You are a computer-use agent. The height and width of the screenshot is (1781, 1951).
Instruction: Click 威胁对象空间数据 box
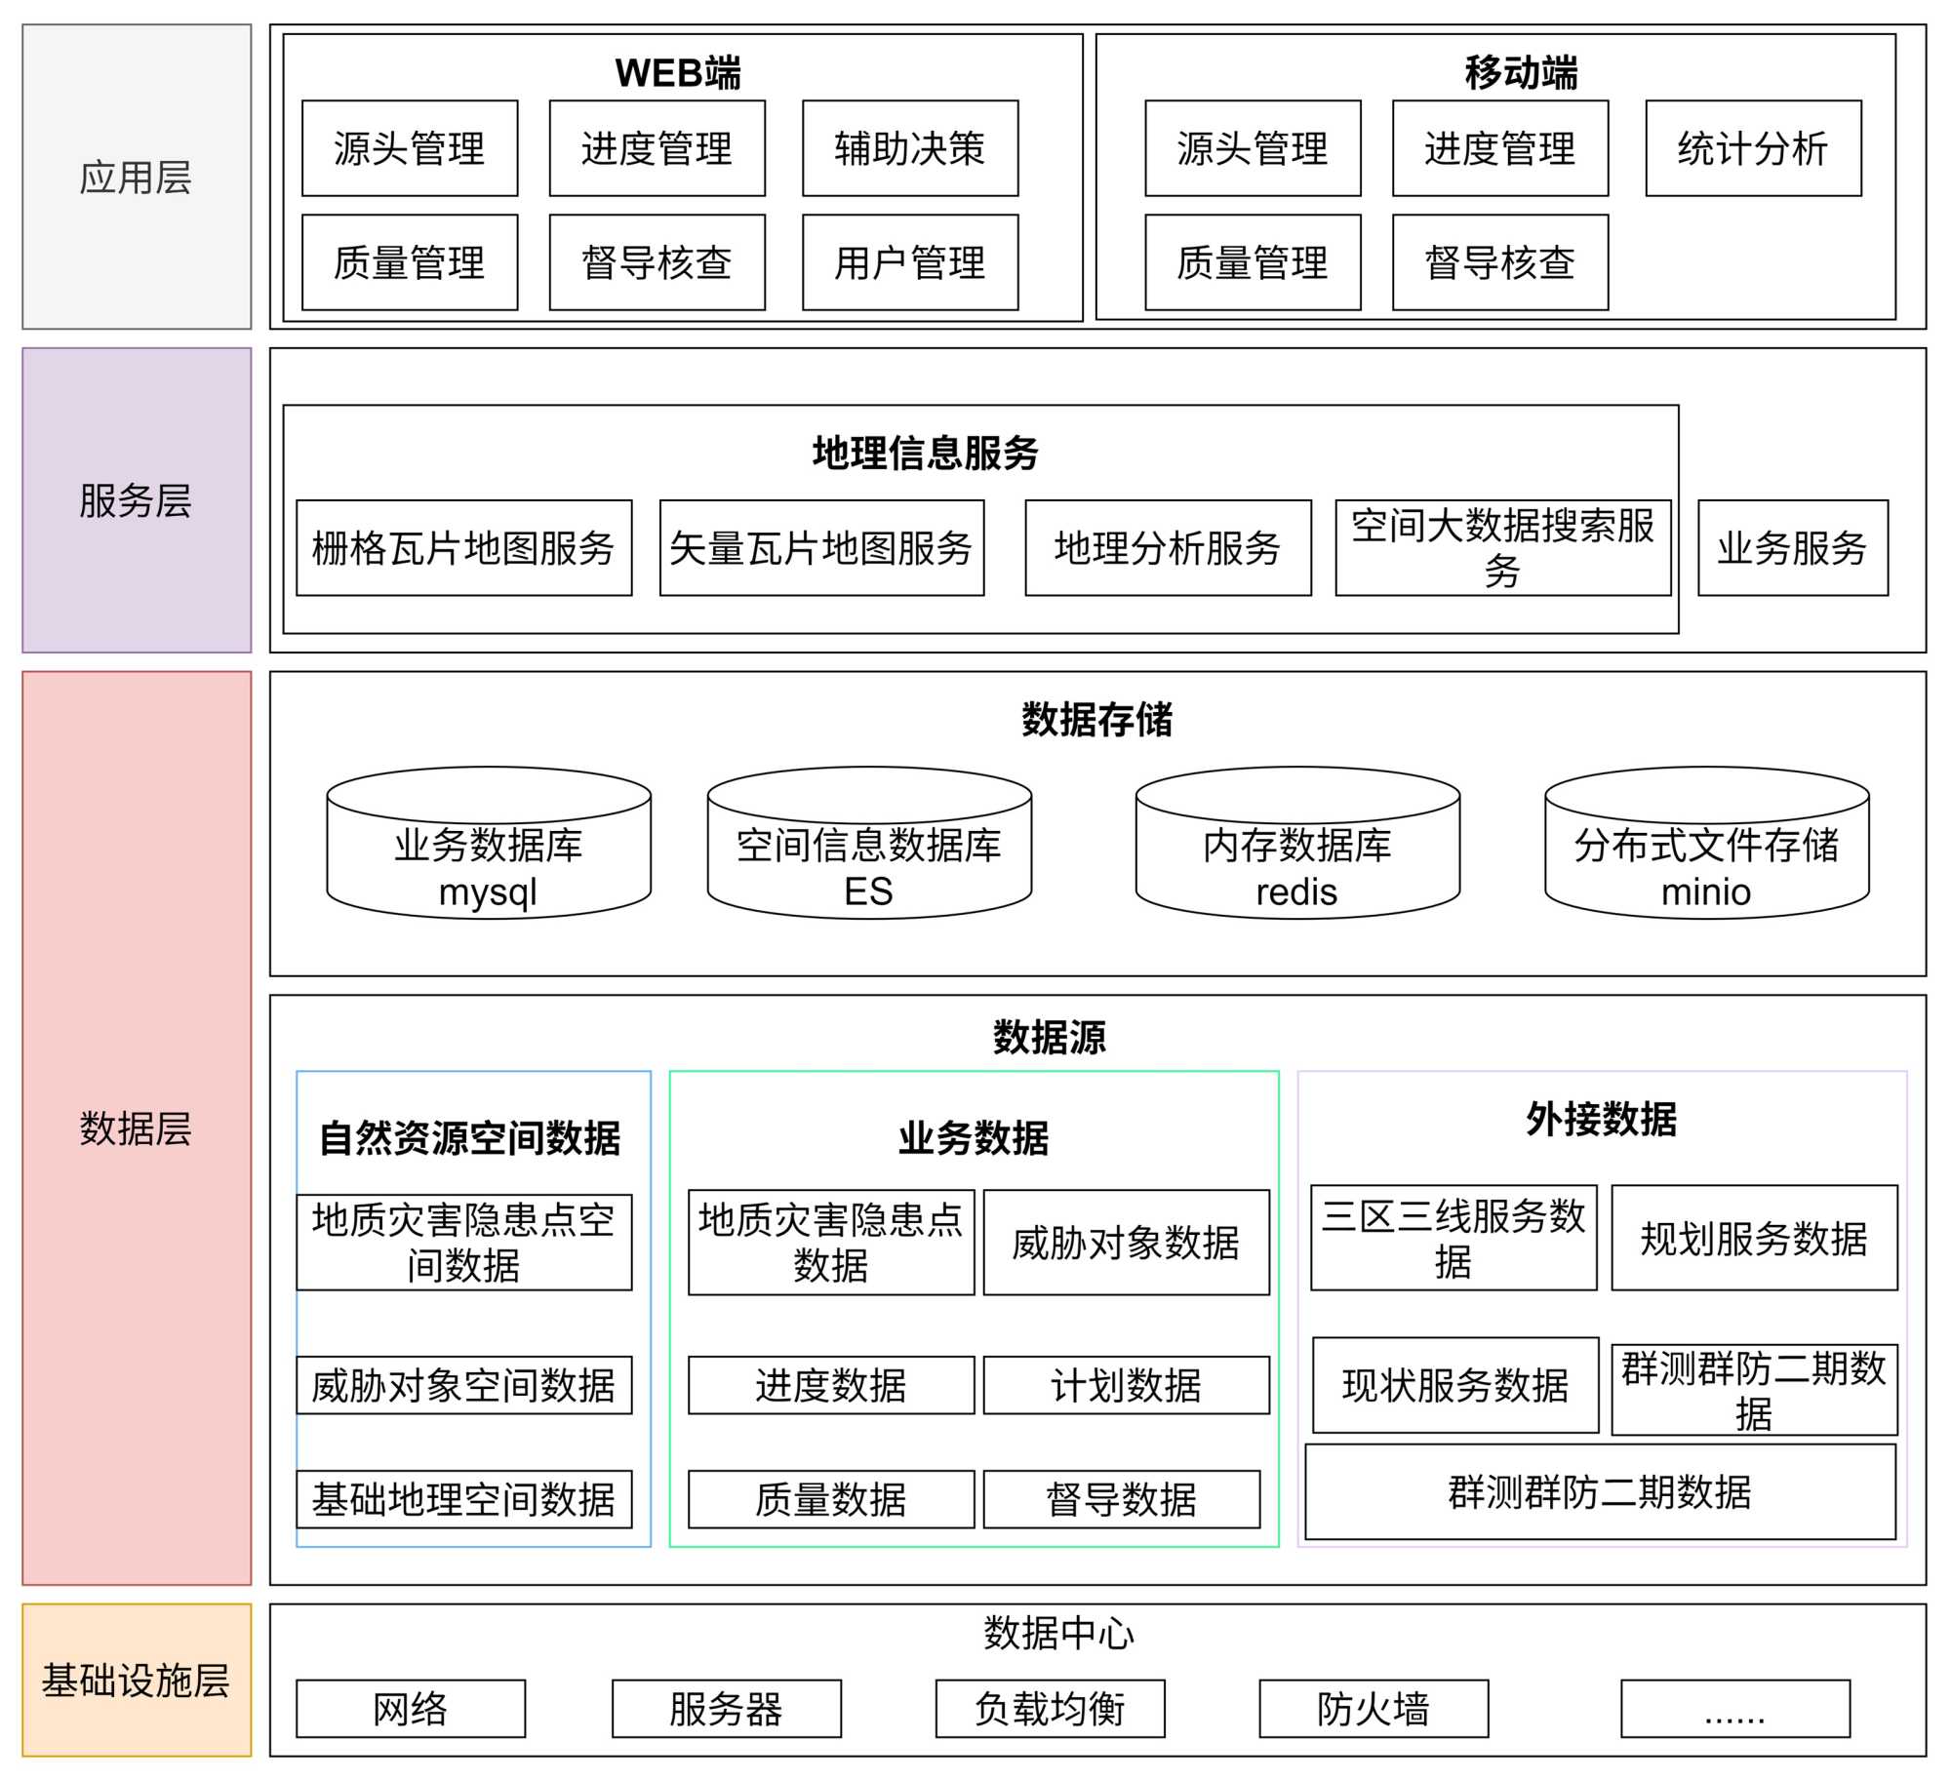coord(463,1385)
